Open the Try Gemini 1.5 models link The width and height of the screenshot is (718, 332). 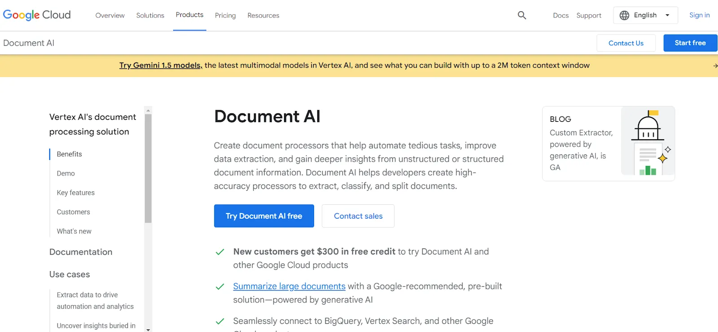coord(161,65)
